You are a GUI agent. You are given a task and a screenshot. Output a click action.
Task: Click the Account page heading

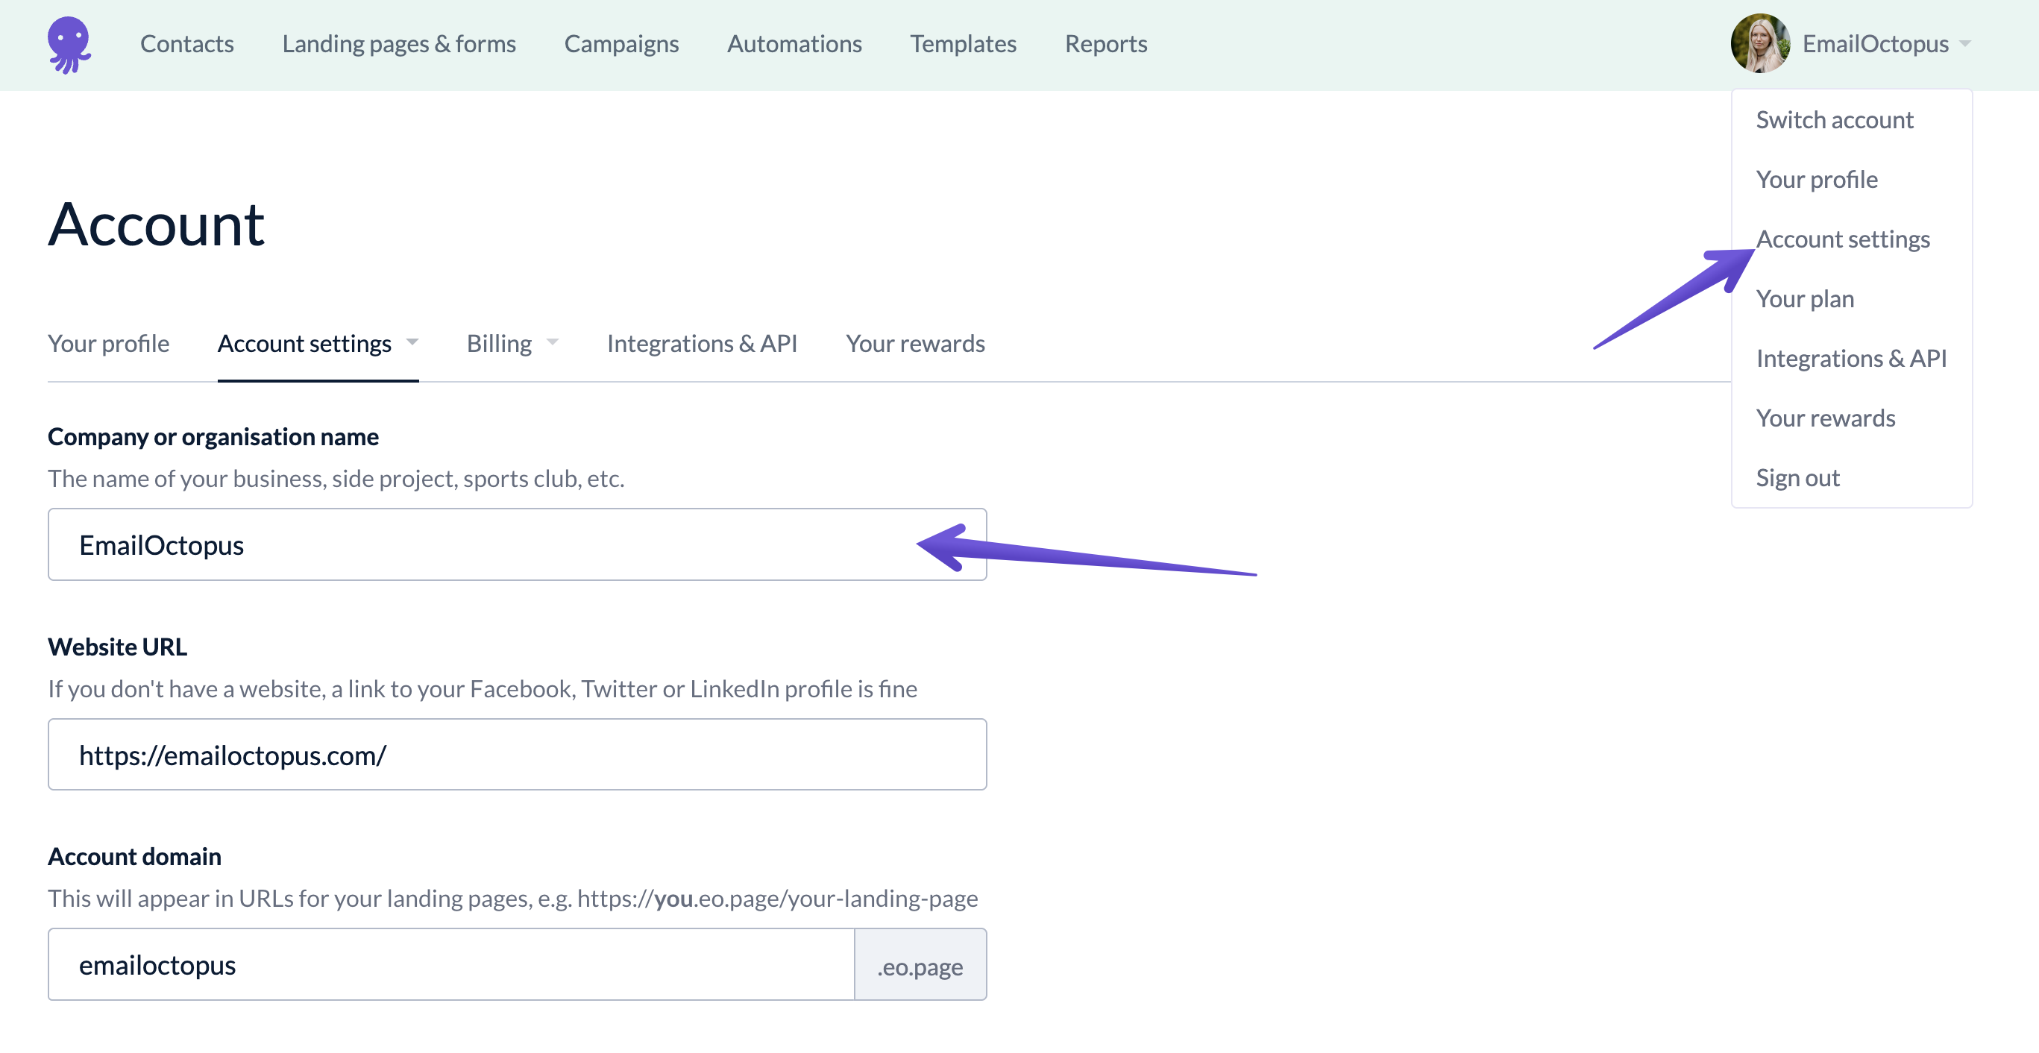[156, 224]
